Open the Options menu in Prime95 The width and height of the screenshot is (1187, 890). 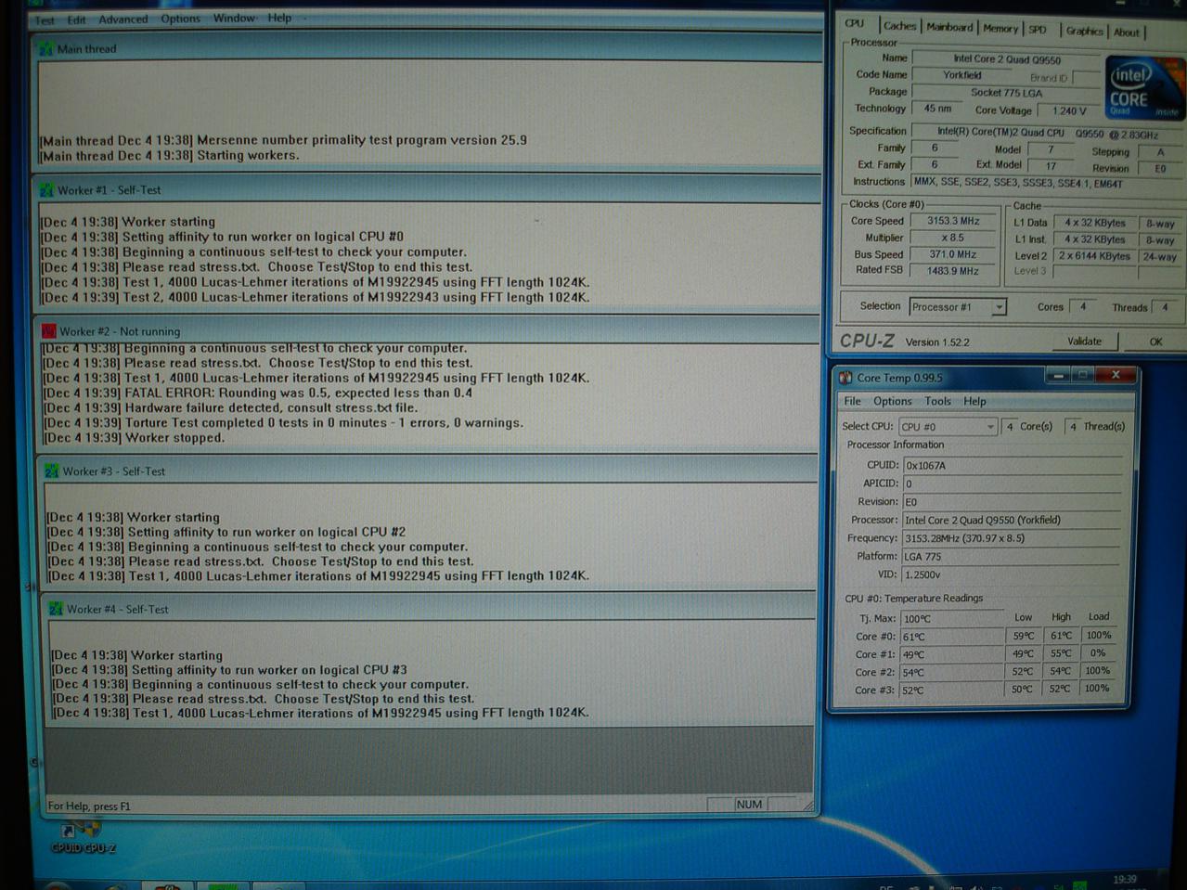(180, 19)
